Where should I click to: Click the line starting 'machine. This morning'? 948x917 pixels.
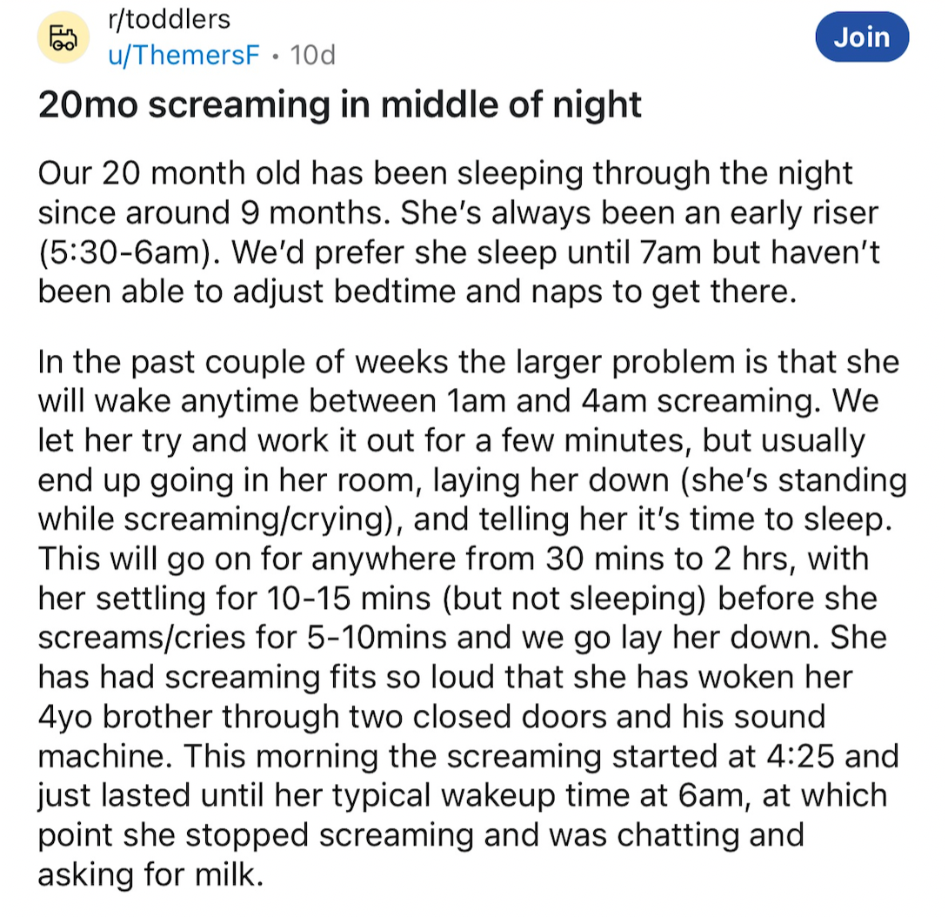click(469, 756)
